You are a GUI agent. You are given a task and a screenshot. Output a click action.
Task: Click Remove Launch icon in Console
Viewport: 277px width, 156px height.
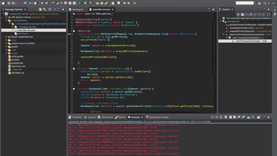point(217,117)
